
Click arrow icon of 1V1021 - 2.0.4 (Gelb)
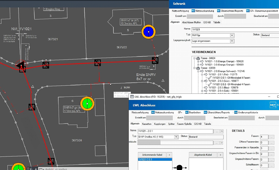tap(206, 91)
